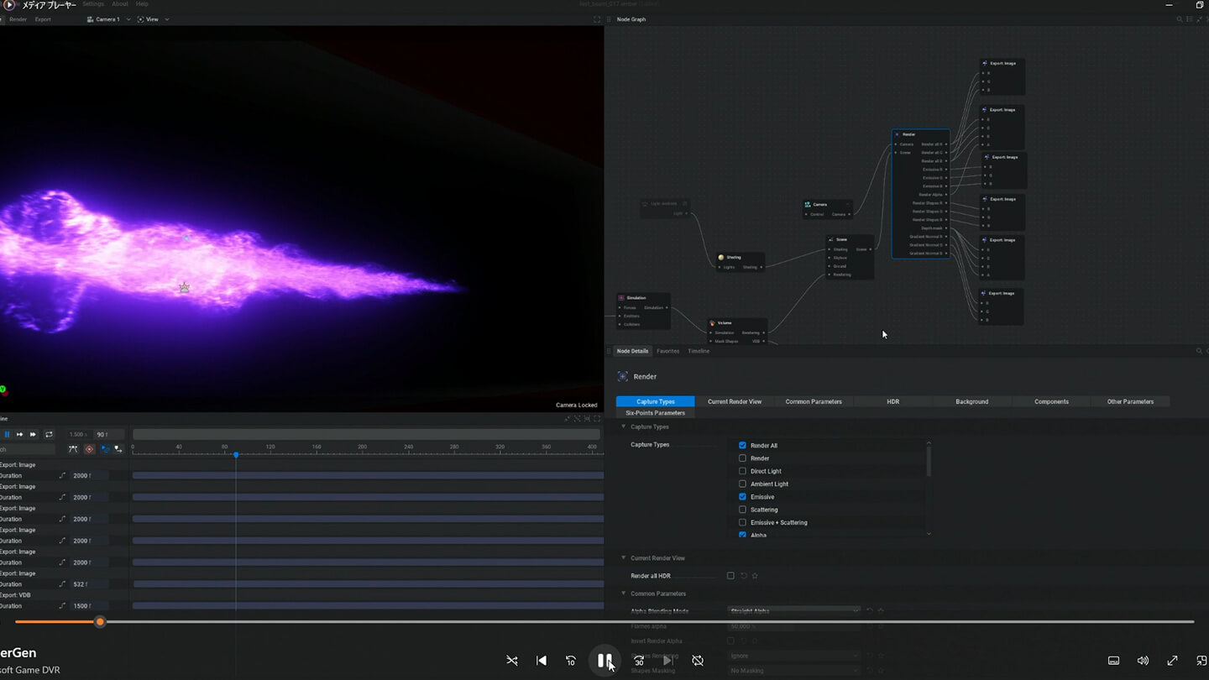Open the View dropdown
This screenshot has width=1209, height=680.
tap(154, 19)
